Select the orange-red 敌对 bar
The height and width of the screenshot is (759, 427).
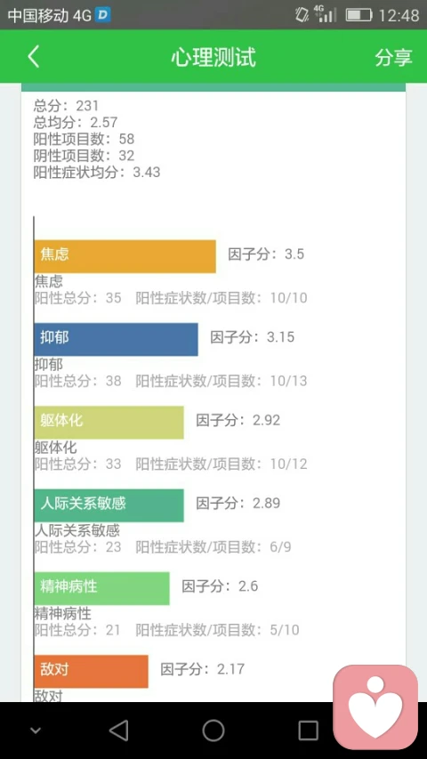click(91, 672)
